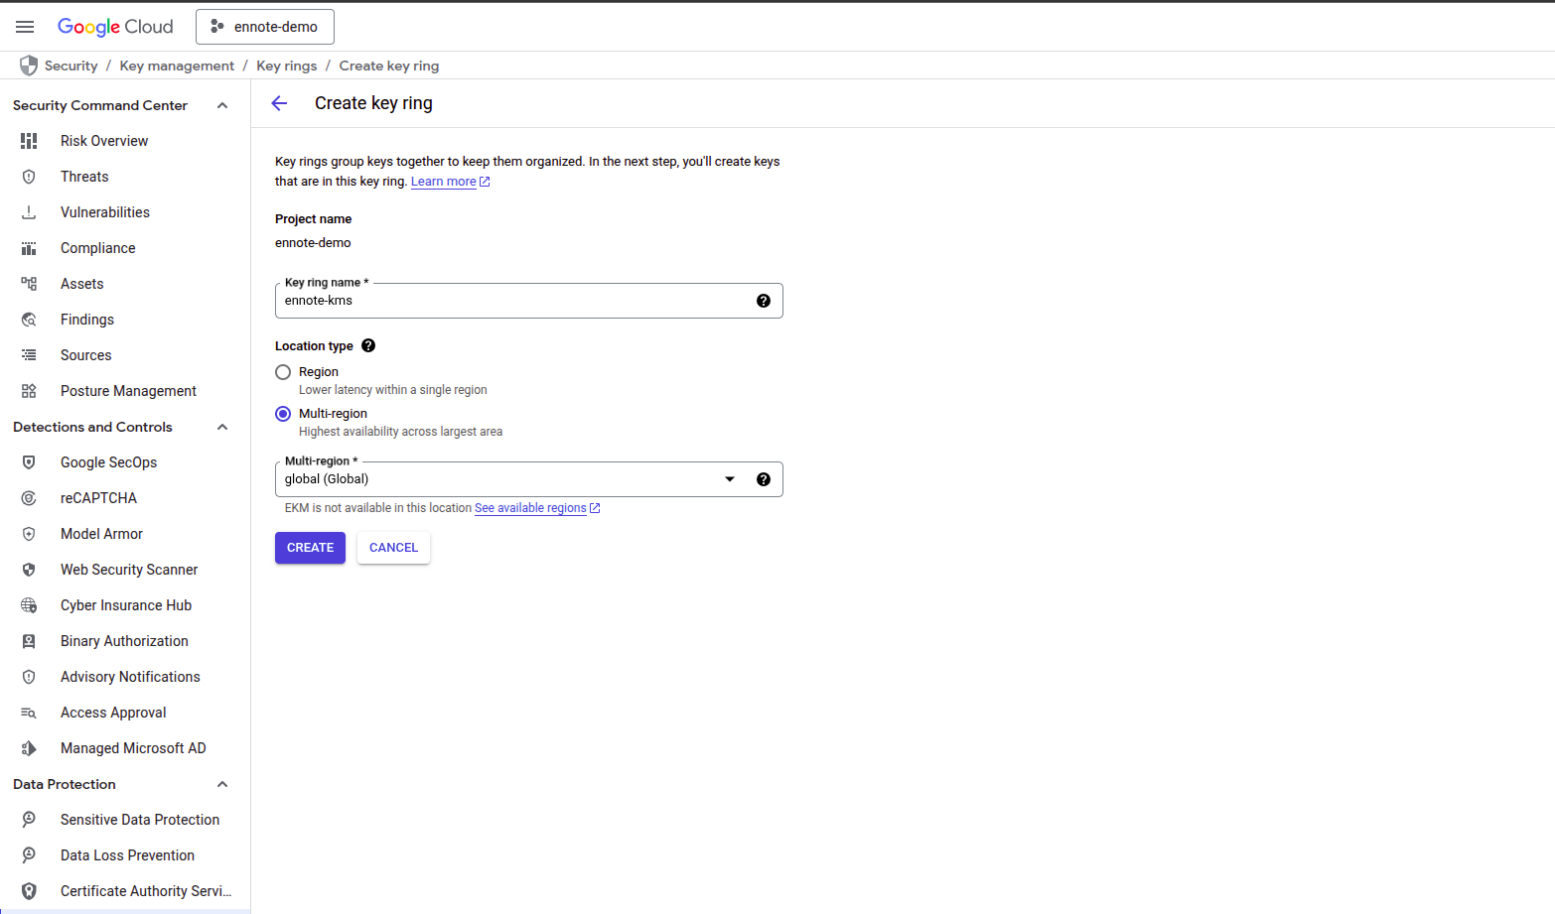Click the Data Loss Prevention icon

[29, 855]
